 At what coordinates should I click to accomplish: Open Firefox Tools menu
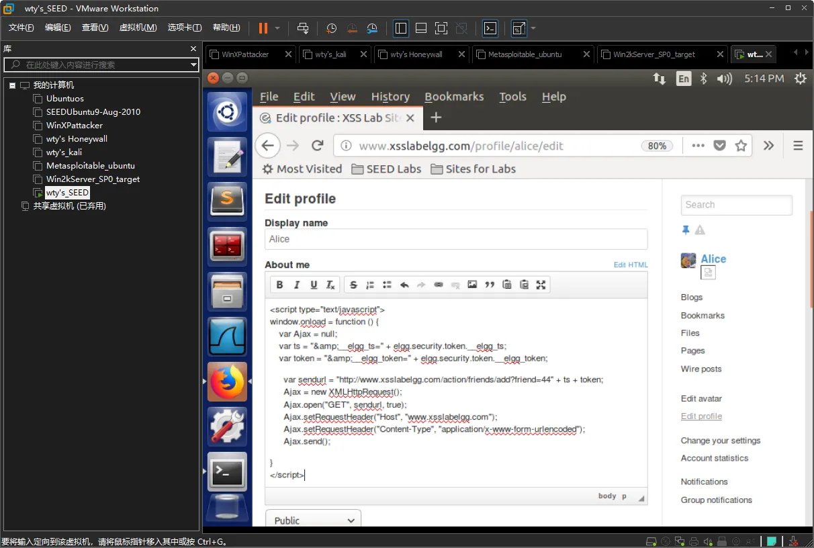point(512,97)
